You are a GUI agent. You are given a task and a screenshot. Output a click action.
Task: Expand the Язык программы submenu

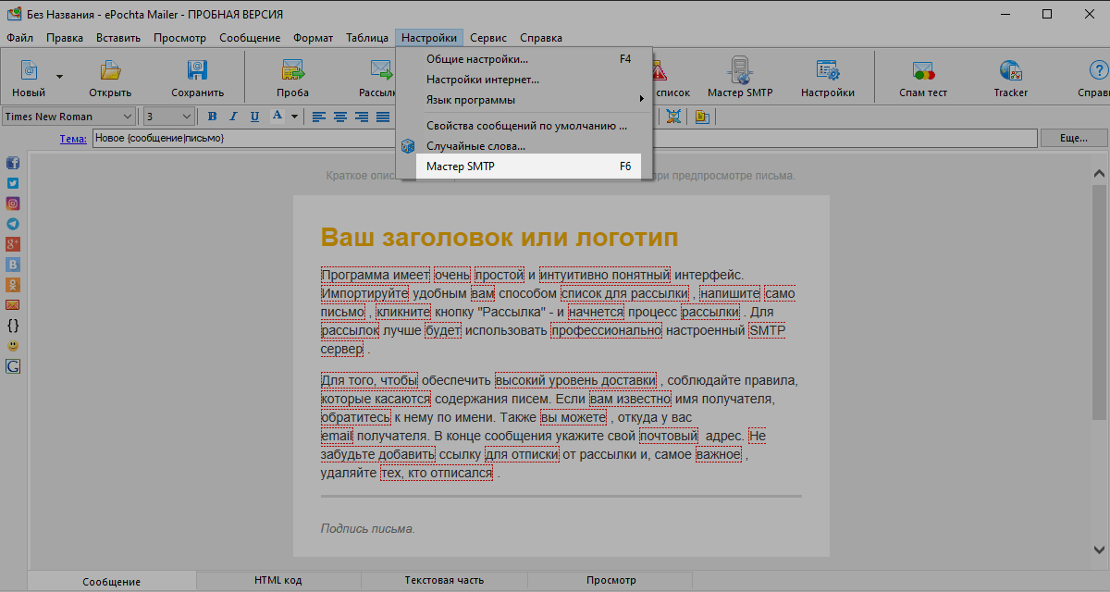(524, 99)
